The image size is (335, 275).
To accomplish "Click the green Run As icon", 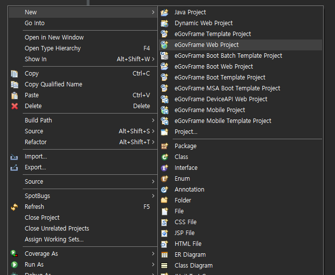I will coord(14,265).
